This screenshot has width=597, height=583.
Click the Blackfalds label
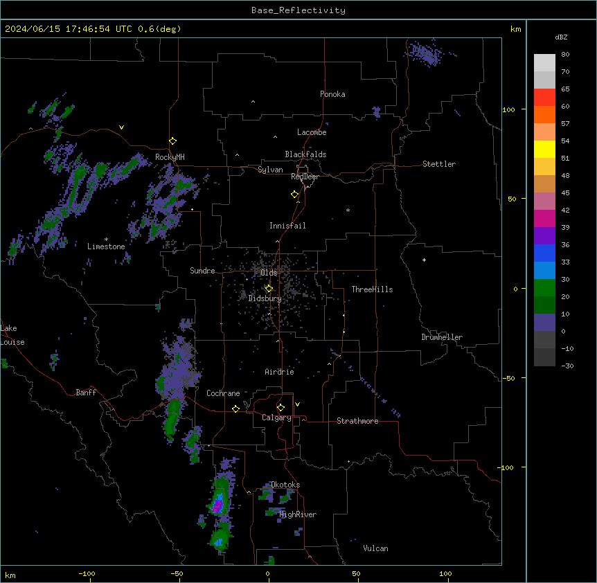[305, 154]
